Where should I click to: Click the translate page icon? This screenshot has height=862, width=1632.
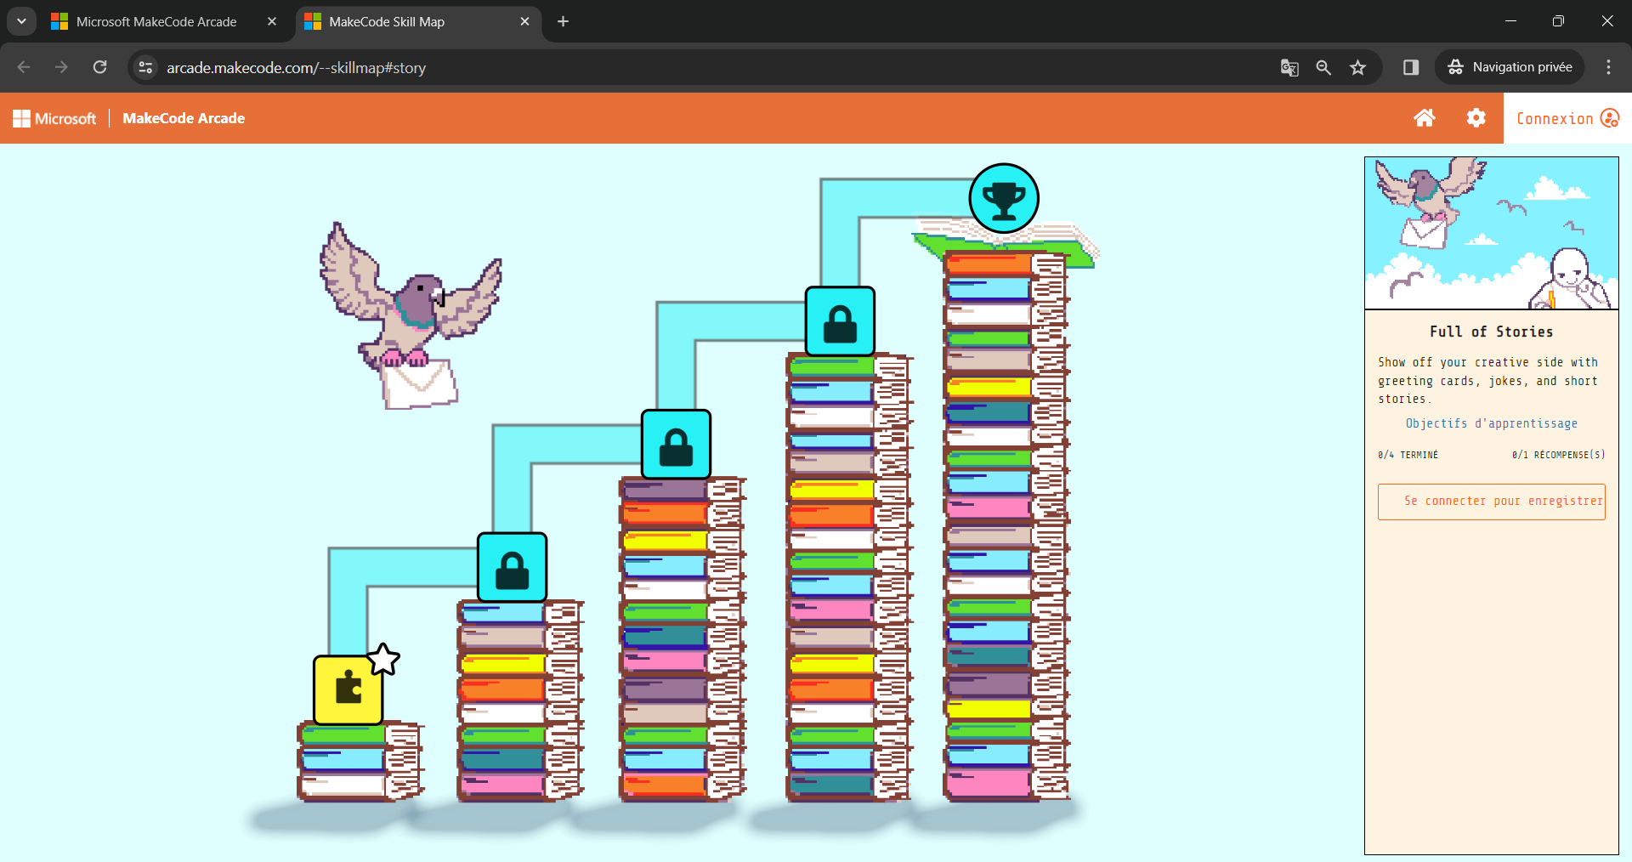(x=1289, y=67)
